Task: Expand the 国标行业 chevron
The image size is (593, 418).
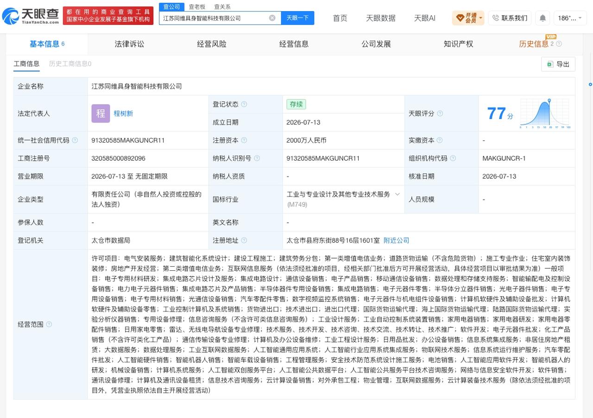Action: point(397,194)
